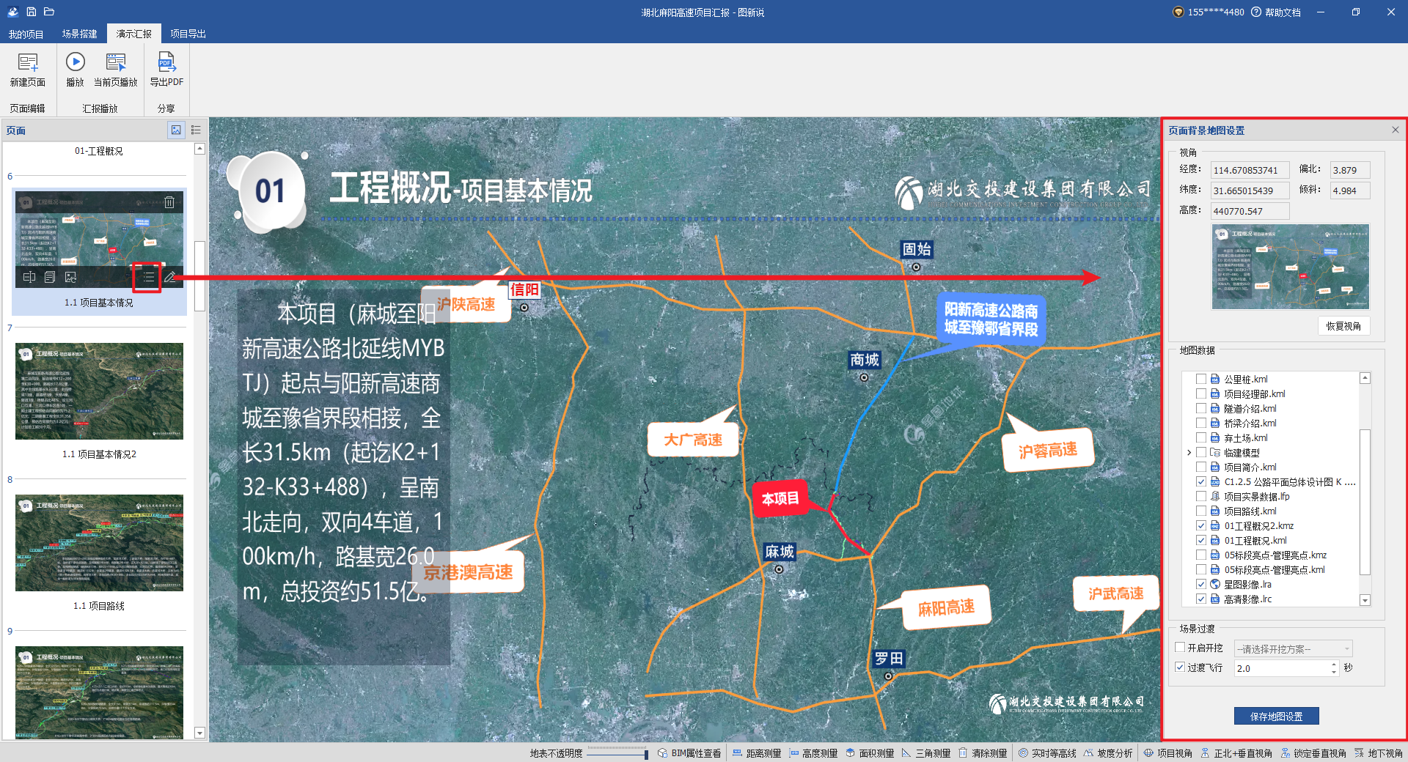
Task: Check the 公里桩.kml layer checkbox
Action: click(x=1201, y=379)
